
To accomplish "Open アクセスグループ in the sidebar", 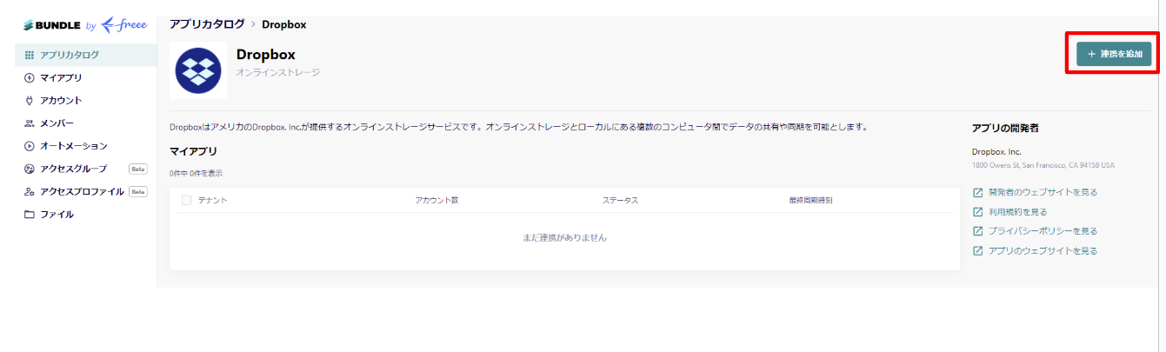I will (x=86, y=169).
